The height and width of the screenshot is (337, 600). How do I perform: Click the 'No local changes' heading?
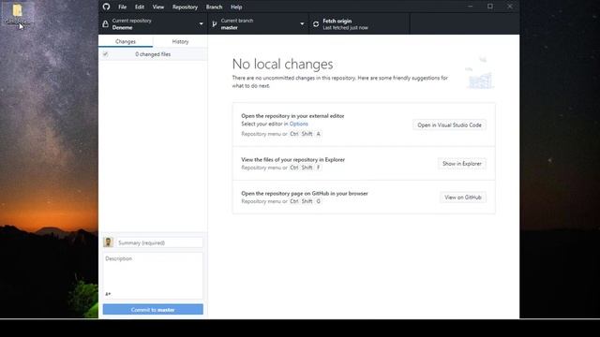tap(282, 65)
